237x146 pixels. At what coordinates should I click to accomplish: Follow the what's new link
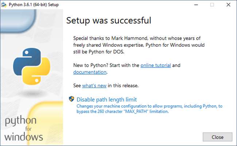coord(94,85)
